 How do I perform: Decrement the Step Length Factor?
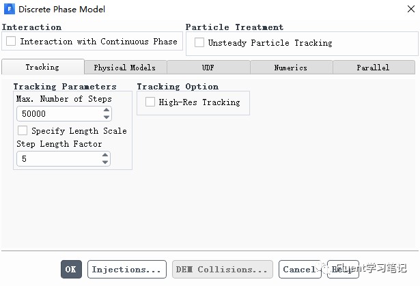click(105, 162)
